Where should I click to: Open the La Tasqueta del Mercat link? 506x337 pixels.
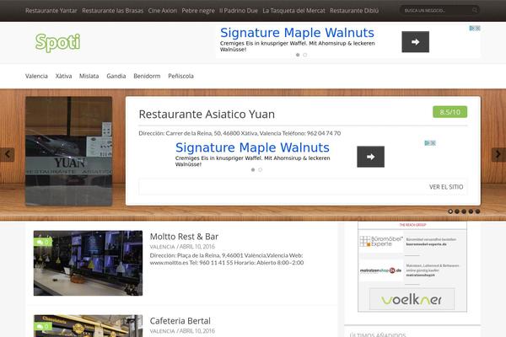click(x=293, y=11)
